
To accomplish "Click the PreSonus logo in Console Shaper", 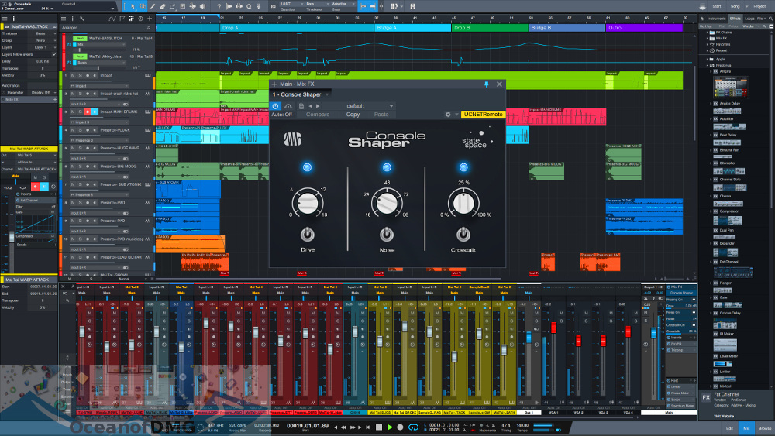I will coord(293,139).
